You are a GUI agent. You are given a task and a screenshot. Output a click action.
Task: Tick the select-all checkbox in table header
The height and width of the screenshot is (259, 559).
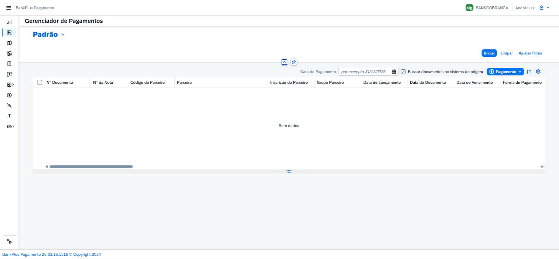pos(40,82)
